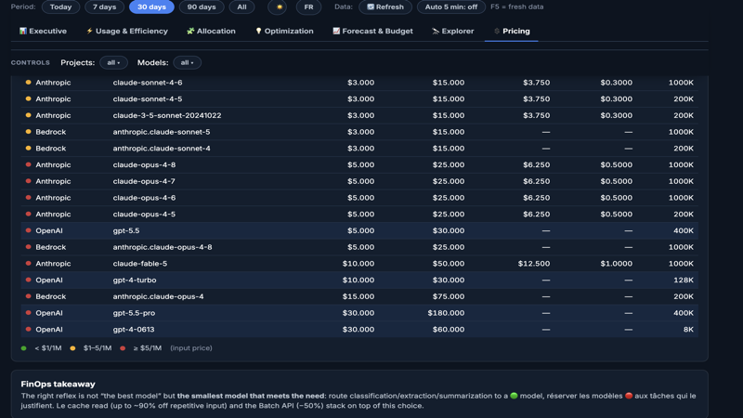Click the lightbulb icon beside Optimization
Image resolution: width=743 pixels, height=418 pixels.
[258, 31]
